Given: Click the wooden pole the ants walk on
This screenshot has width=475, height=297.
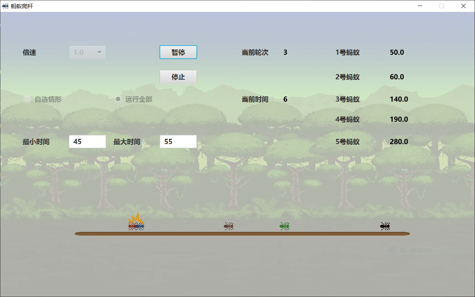Looking at the screenshot, I should point(242,234).
